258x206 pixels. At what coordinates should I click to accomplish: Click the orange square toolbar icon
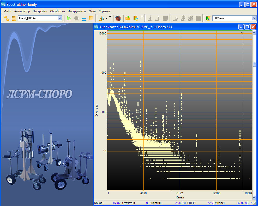[91, 18]
